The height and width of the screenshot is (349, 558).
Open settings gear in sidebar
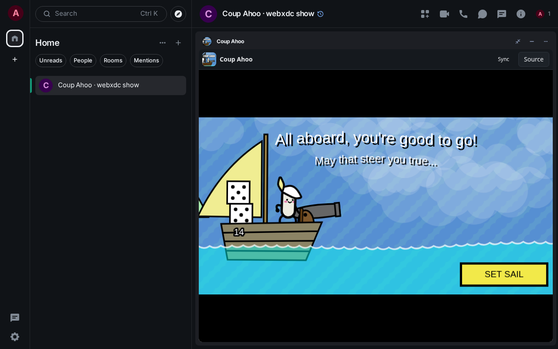tap(15, 337)
